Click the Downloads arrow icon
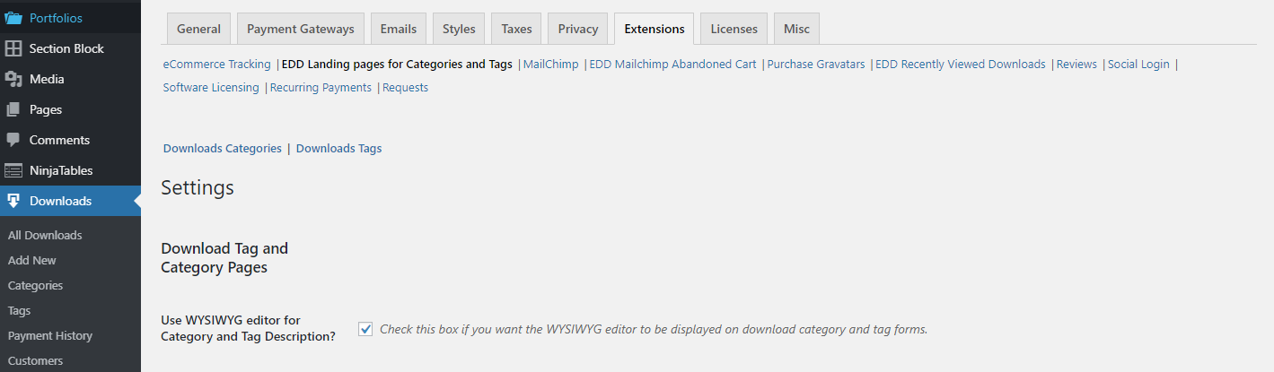 coord(13,201)
